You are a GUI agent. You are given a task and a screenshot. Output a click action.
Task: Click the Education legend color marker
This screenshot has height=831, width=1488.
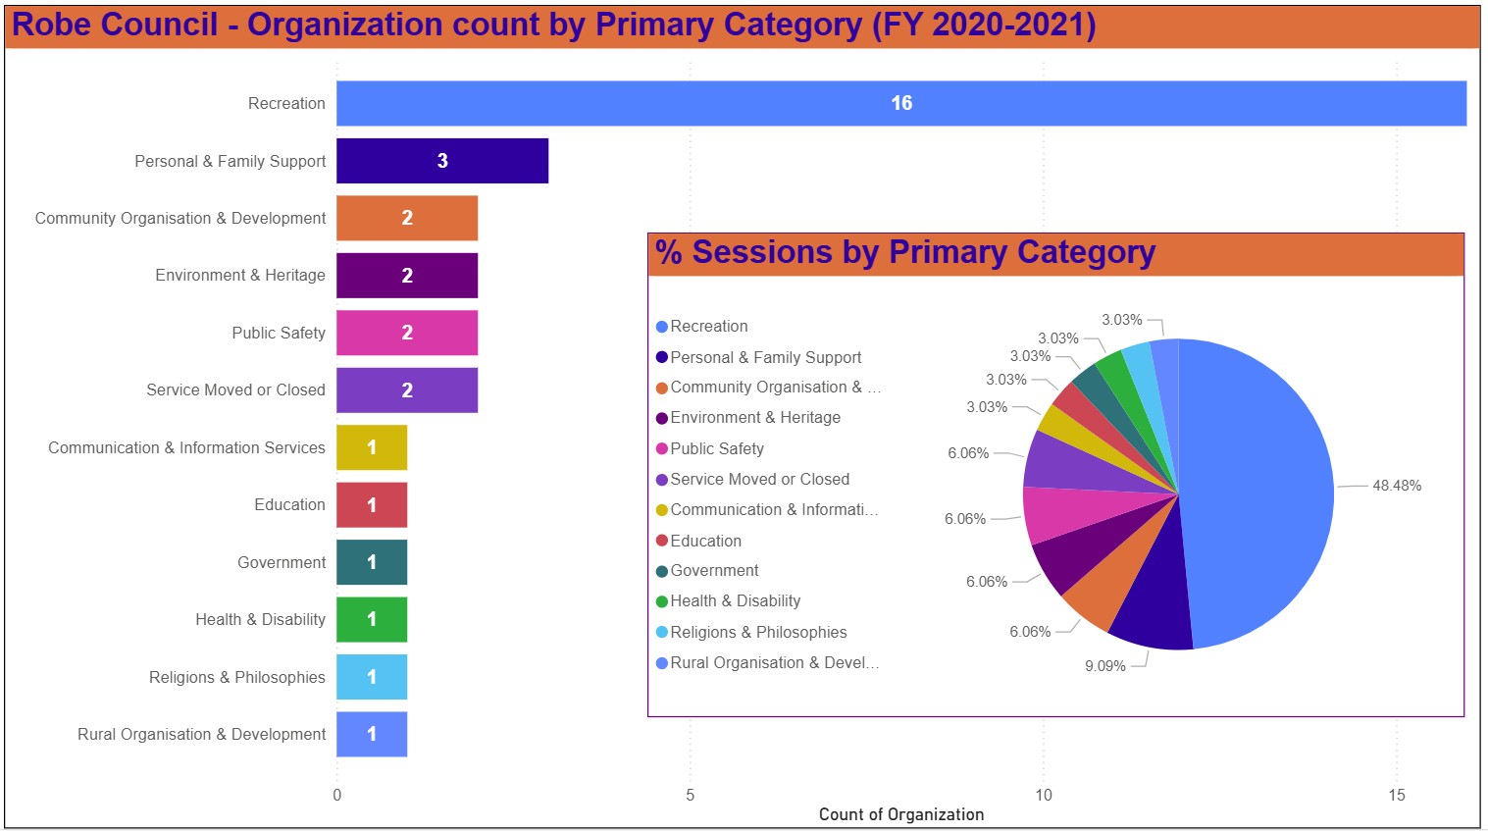(662, 541)
